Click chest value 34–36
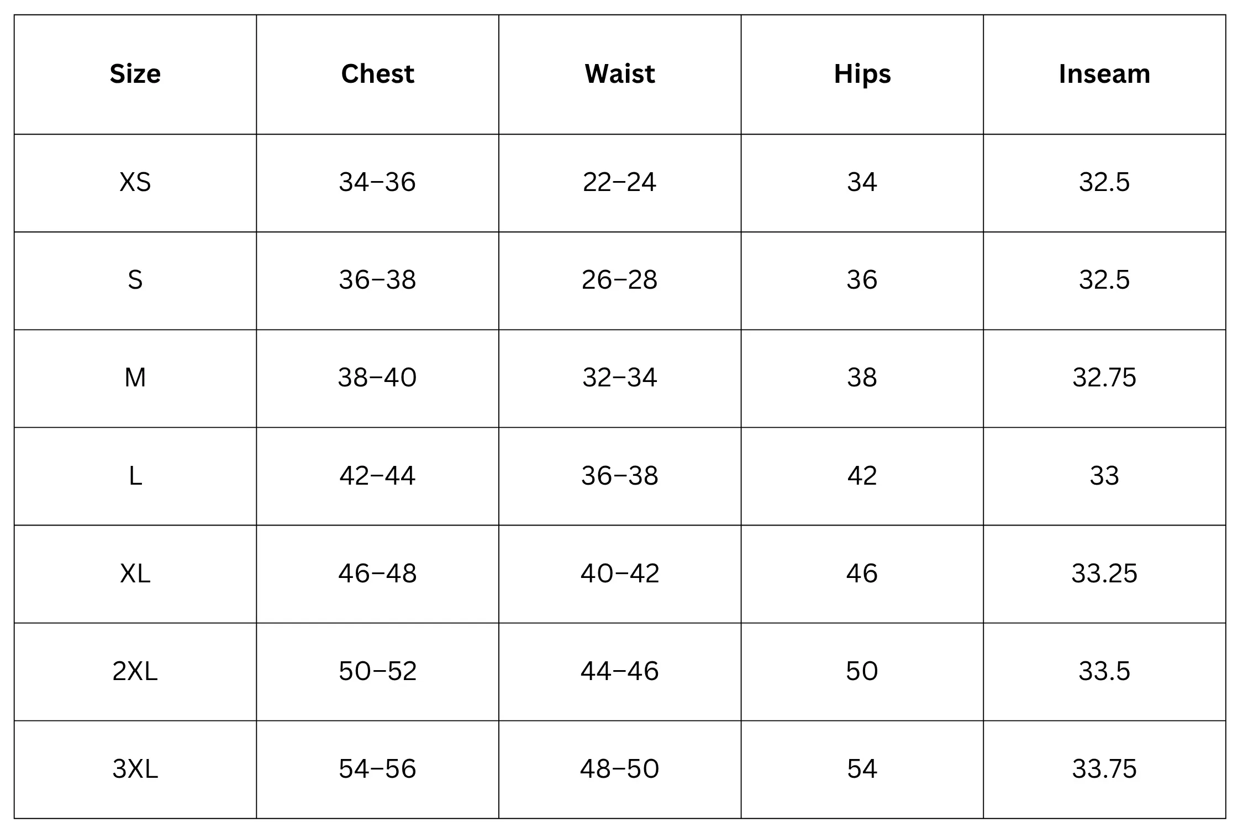Image resolution: width=1243 pixels, height=828 pixels. [377, 182]
